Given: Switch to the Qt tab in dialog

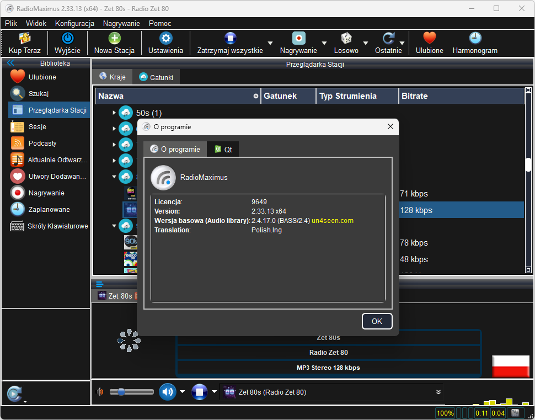Looking at the screenshot, I should click(223, 149).
